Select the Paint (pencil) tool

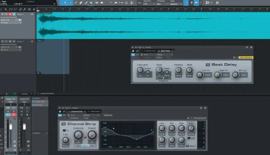click(86, 3)
